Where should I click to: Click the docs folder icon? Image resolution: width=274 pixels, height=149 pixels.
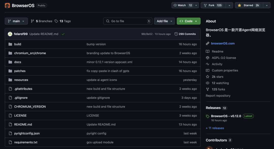point(10,62)
